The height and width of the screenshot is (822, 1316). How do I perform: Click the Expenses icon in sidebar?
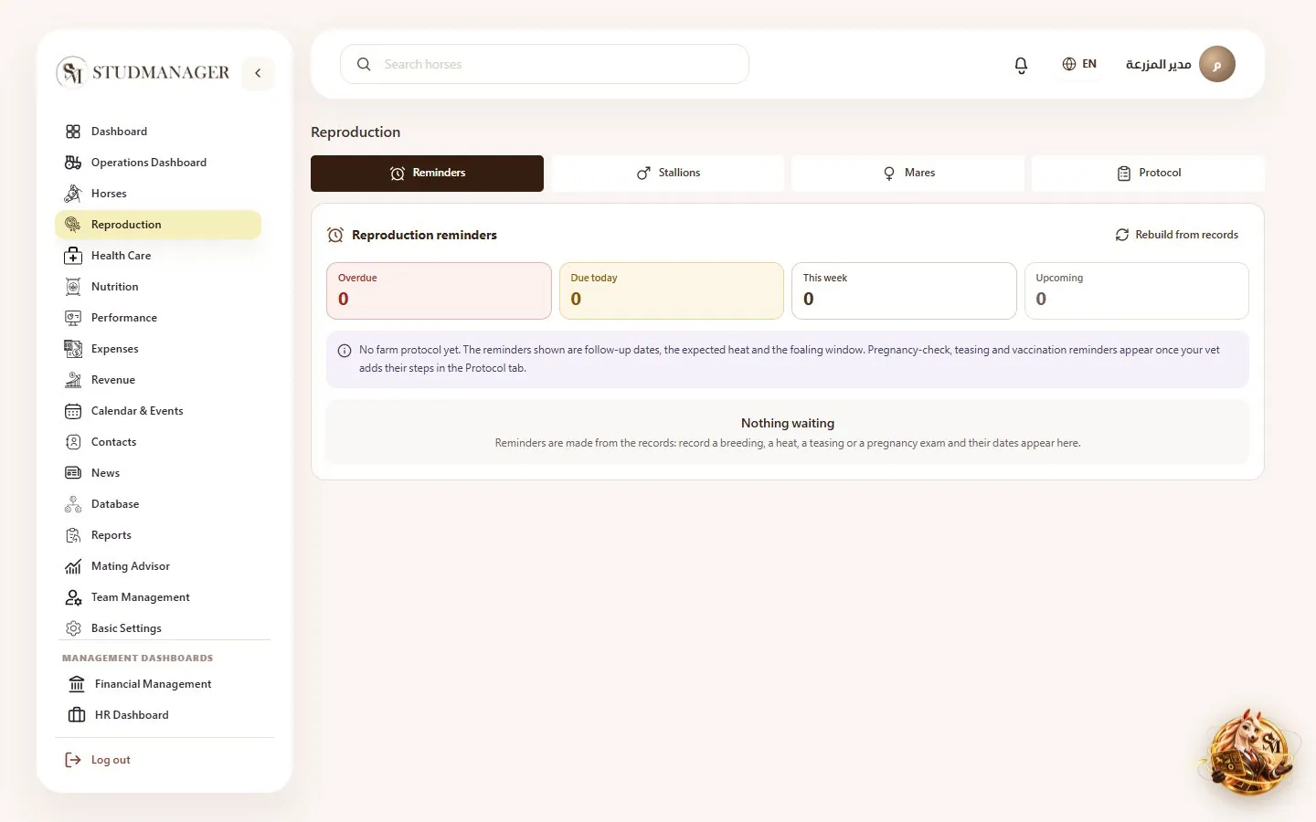point(73,349)
